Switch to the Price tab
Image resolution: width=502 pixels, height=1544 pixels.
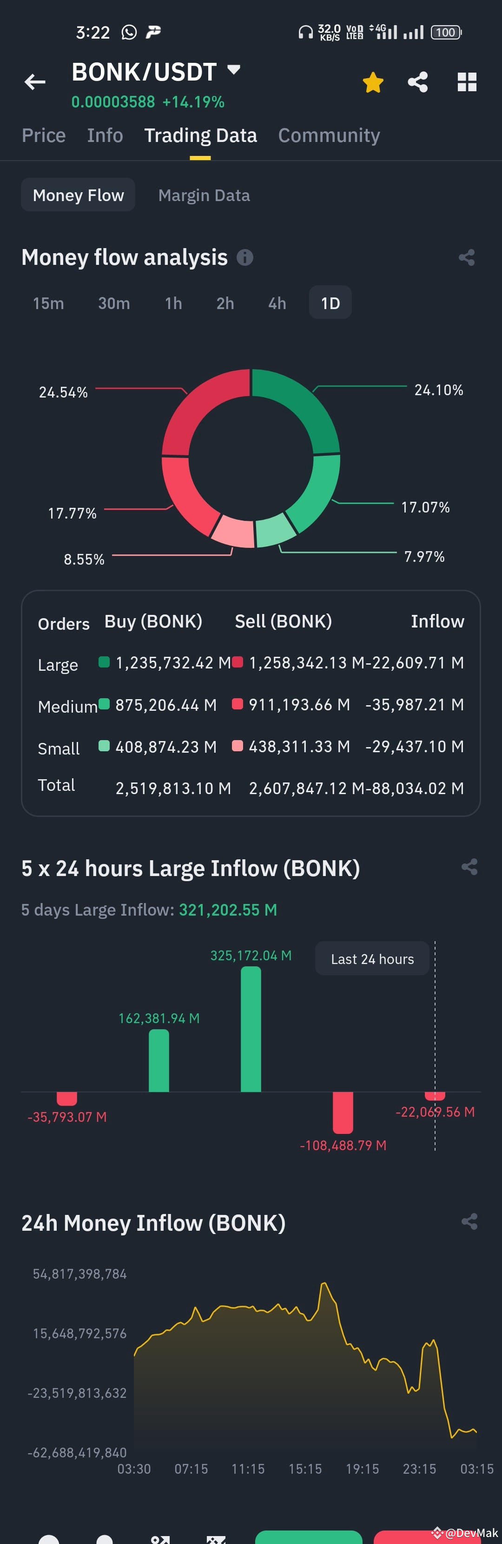pyautogui.click(x=43, y=135)
